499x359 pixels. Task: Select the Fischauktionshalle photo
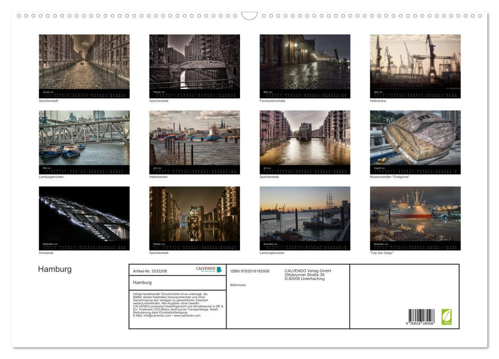click(305, 64)
